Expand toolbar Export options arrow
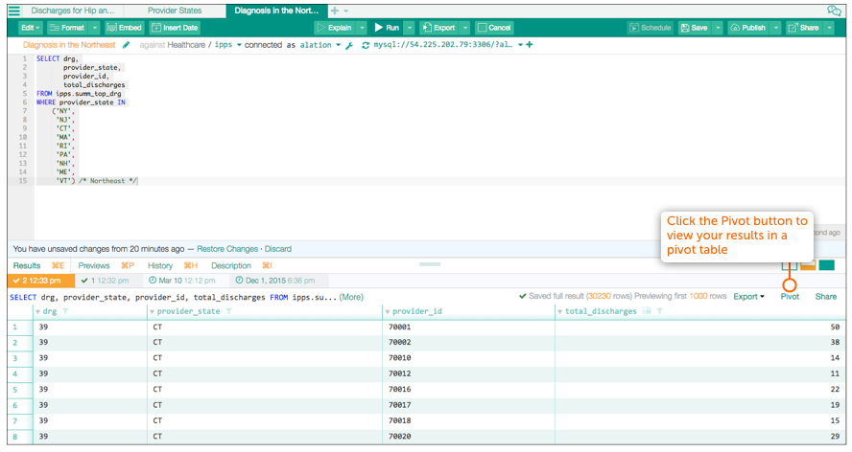852x452 pixels. click(465, 28)
